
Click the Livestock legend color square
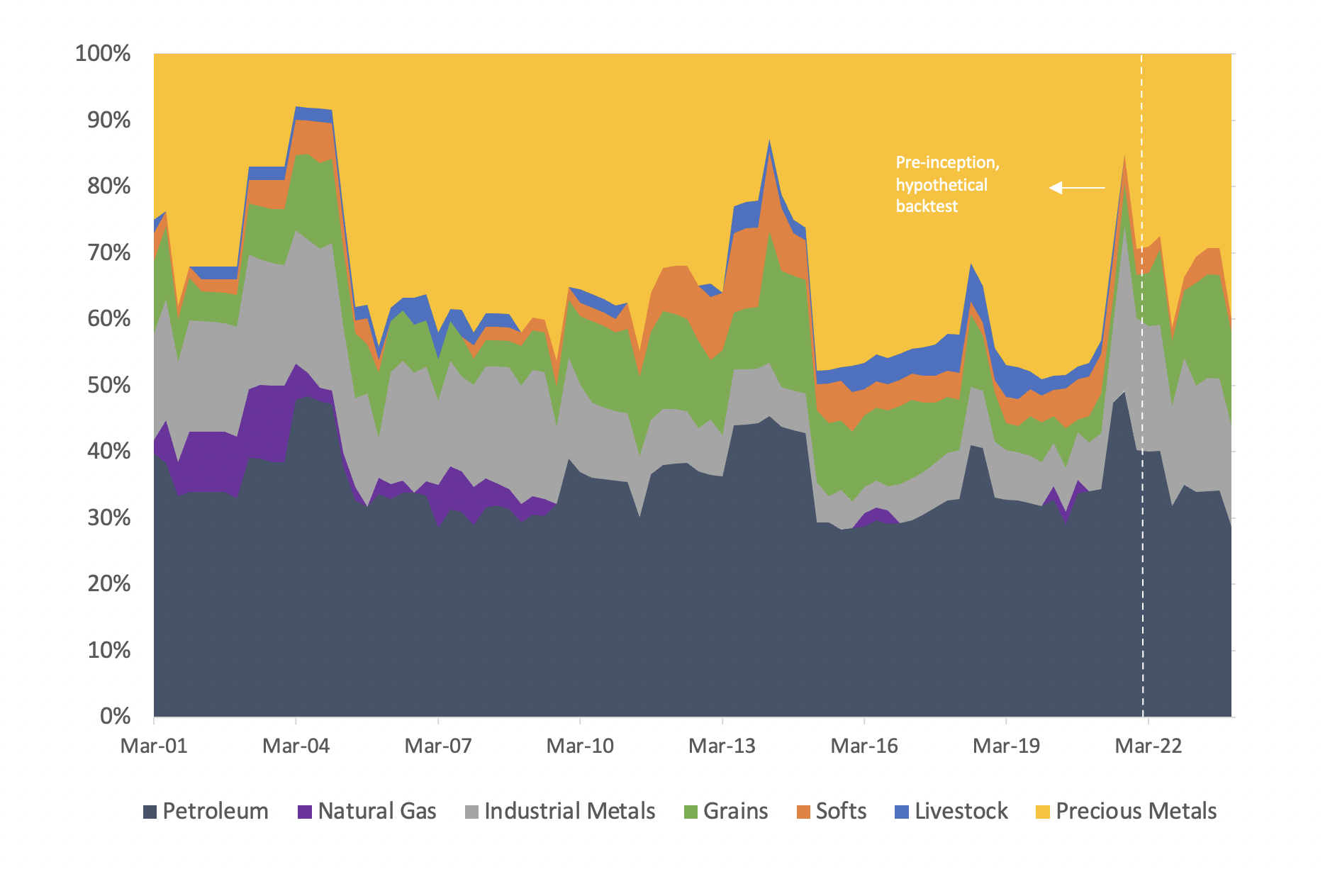coord(903,812)
